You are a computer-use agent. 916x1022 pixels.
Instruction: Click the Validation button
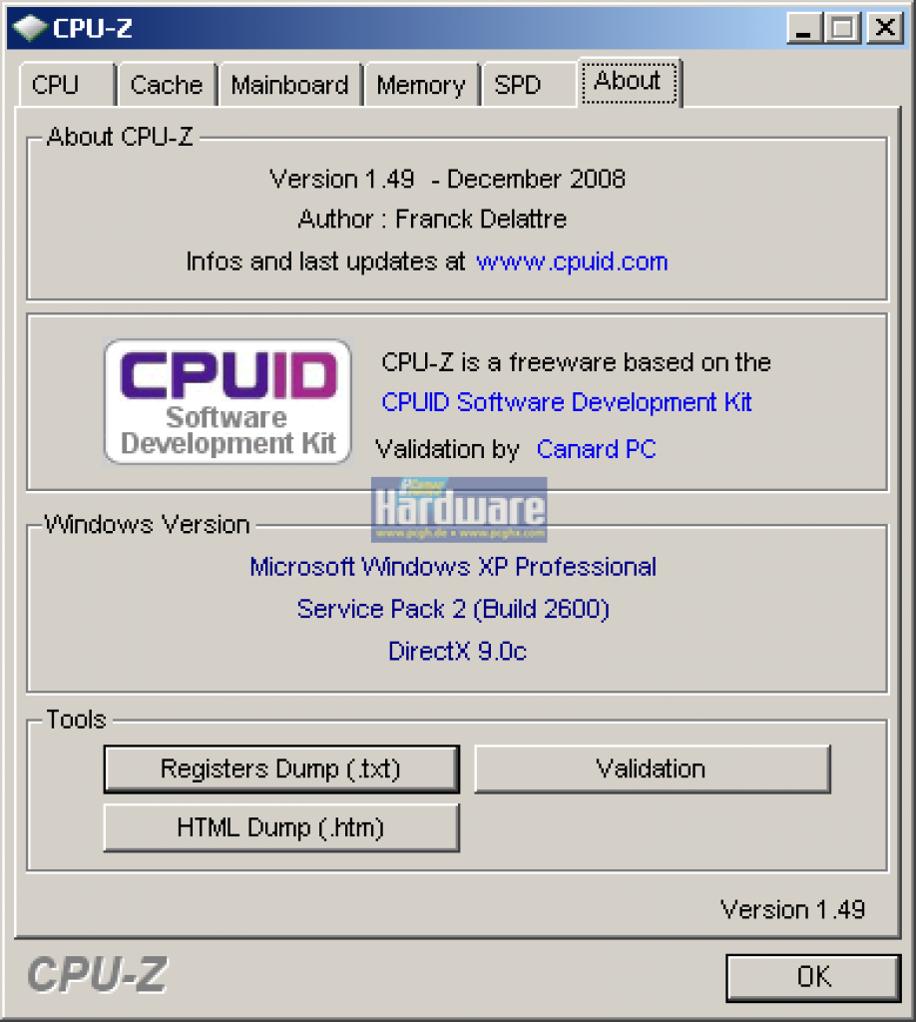click(x=653, y=769)
